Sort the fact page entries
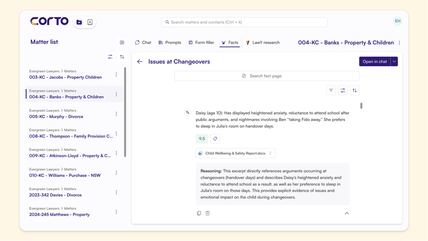428x241 pixels. tap(355, 90)
